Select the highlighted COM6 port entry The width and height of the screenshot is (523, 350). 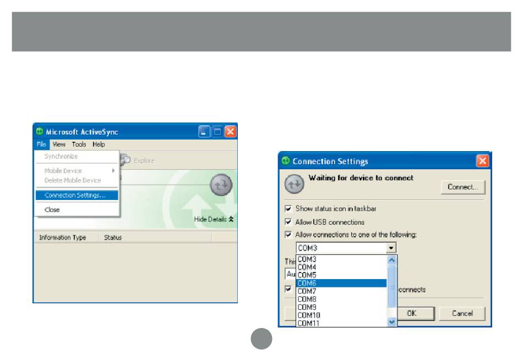[341, 283]
